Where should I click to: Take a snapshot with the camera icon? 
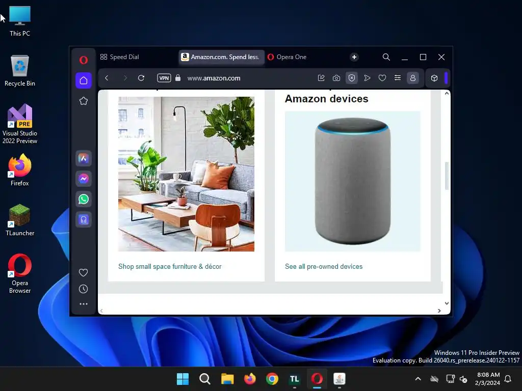(x=336, y=78)
